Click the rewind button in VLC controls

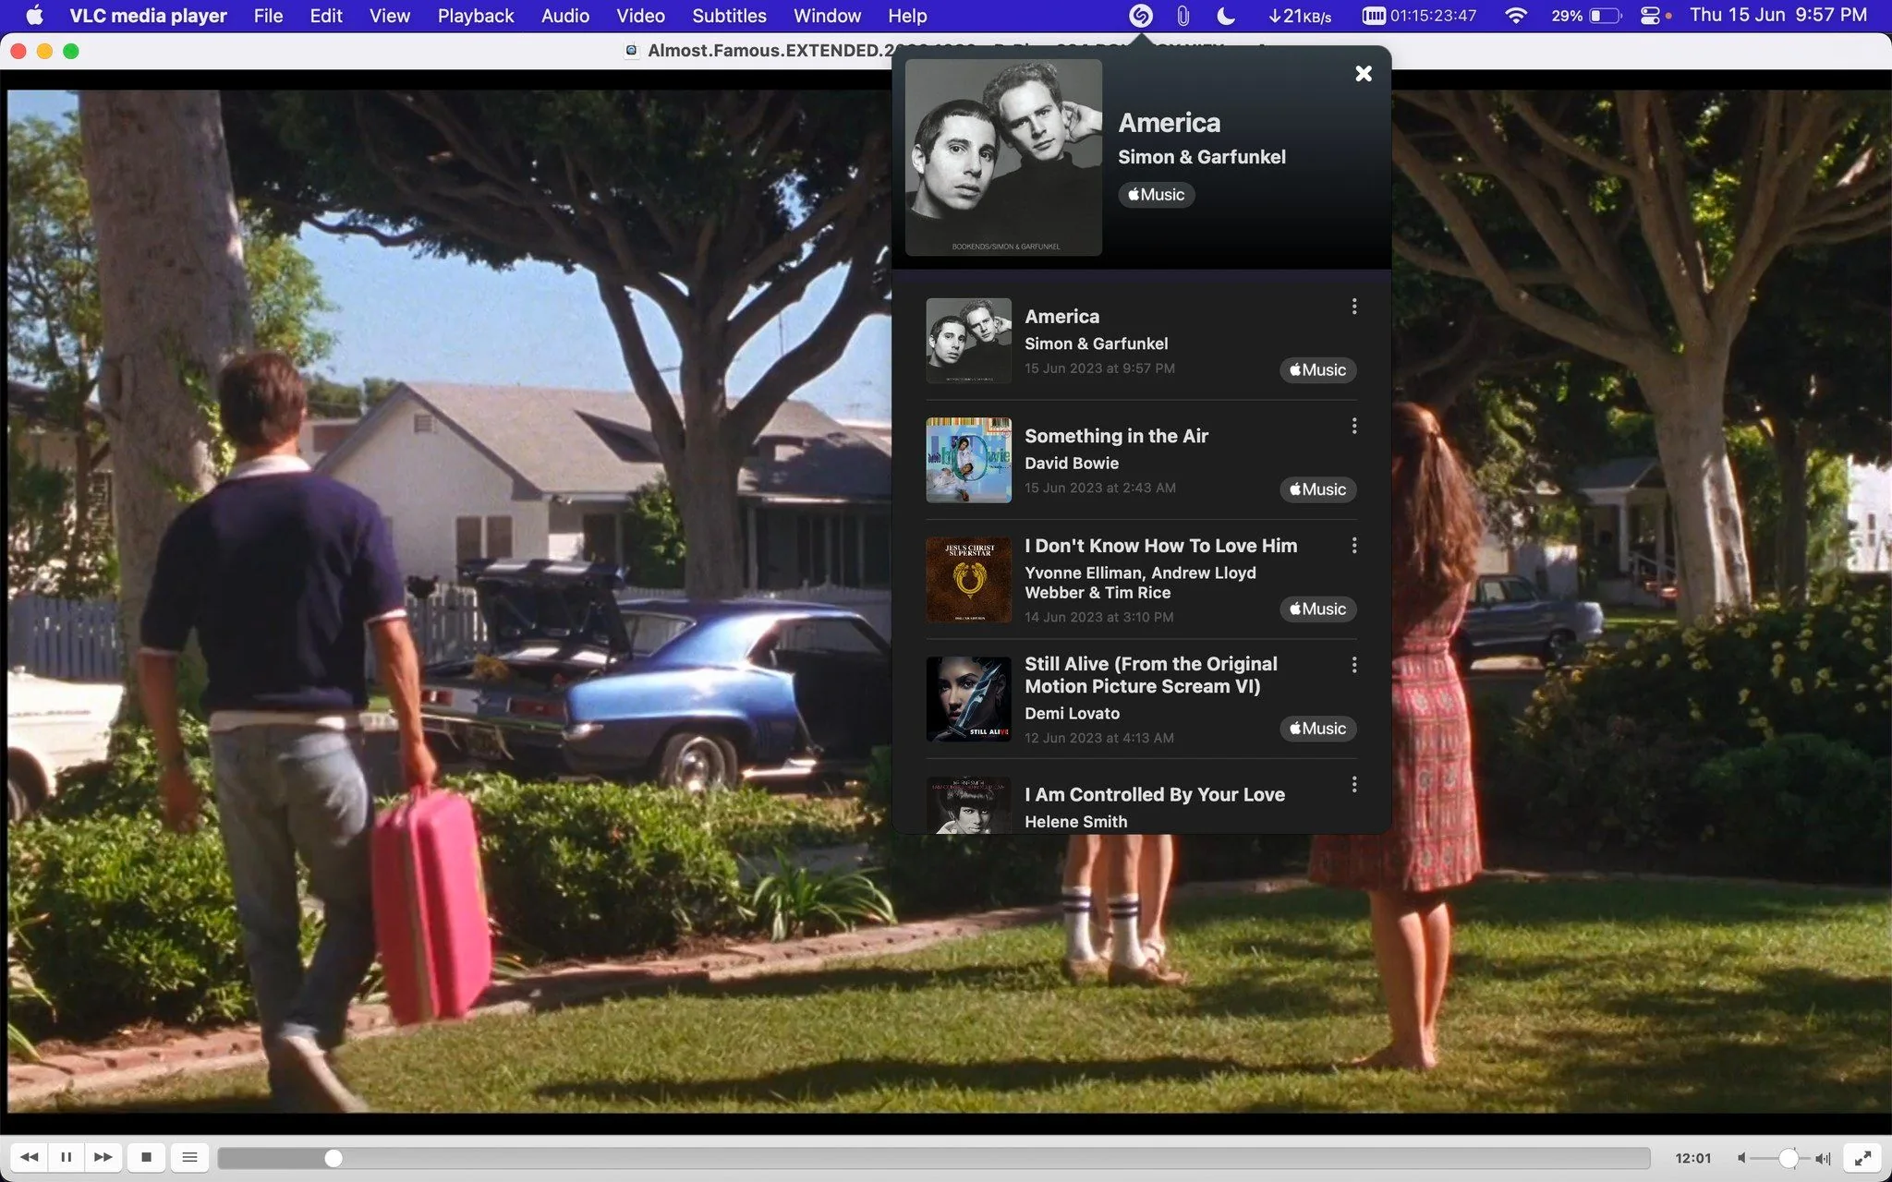click(x=30, y=1157)
